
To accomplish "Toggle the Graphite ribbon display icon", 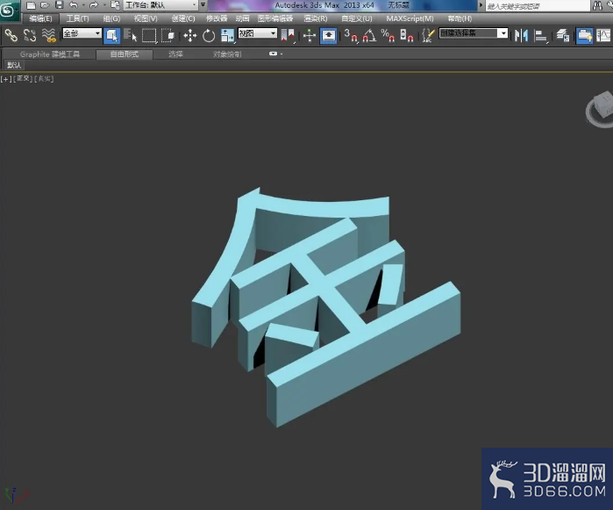I will tap(584, 36).
